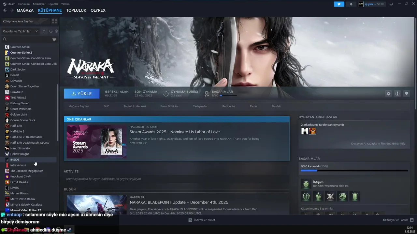The height and width of the screenshot is (234, 417).
Task: Open Destek link
Action: pyautogui.click(x=276, y=106)
